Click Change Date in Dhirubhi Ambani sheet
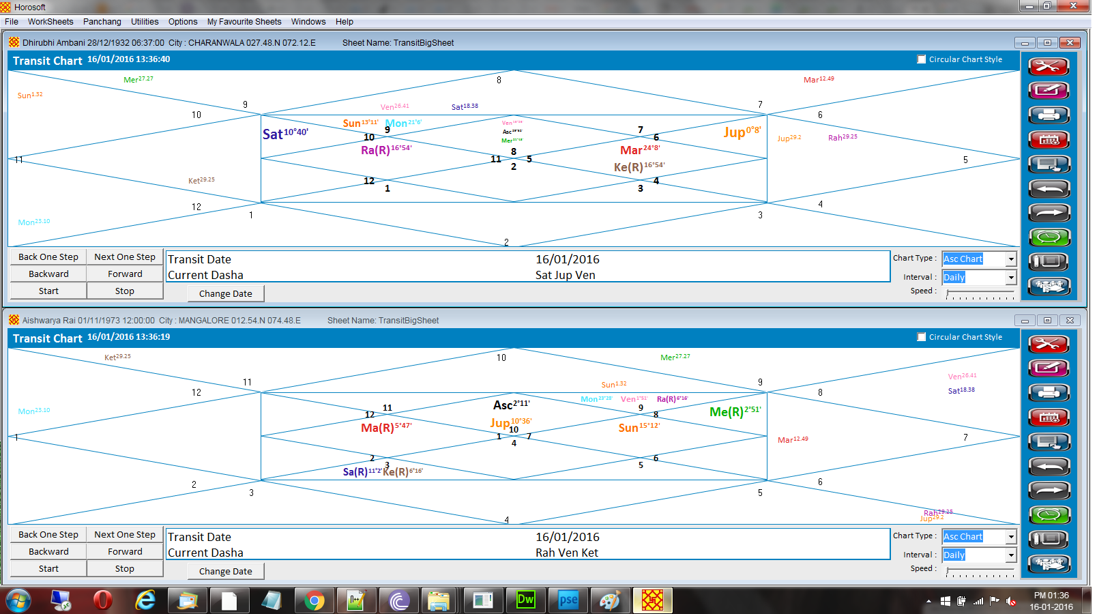Screen dimensions: 1112x614 [226, 294]
